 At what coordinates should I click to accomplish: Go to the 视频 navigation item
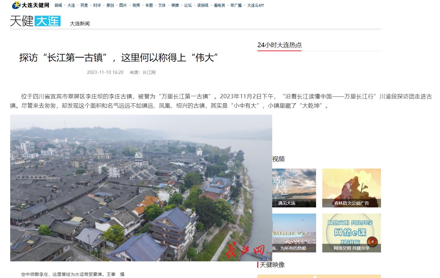click(x=136, y=5)
